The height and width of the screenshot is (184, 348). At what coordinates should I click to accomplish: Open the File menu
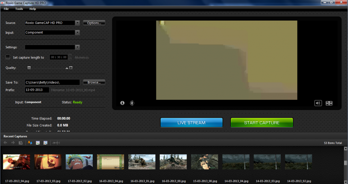(x=6, y=9)
